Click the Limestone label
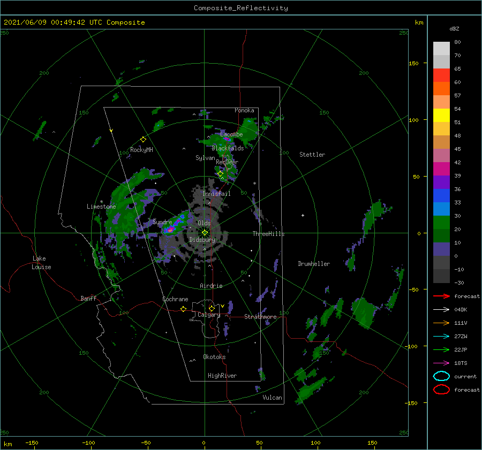 coord(101,207)
